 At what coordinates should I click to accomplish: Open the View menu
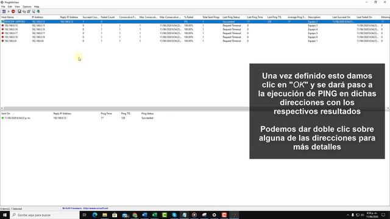coord(17,7)
